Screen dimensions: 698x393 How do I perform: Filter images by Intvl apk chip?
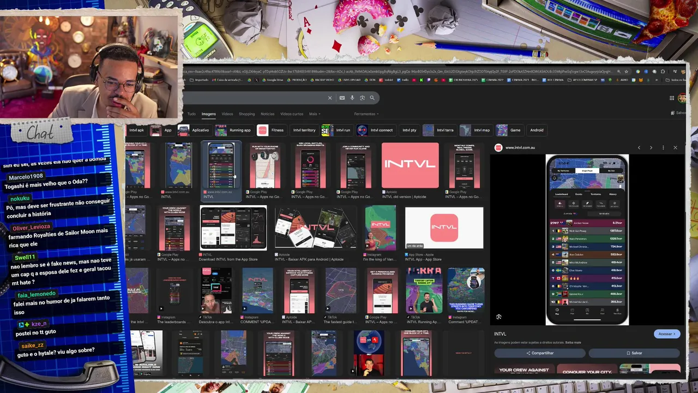coord(136,130)
